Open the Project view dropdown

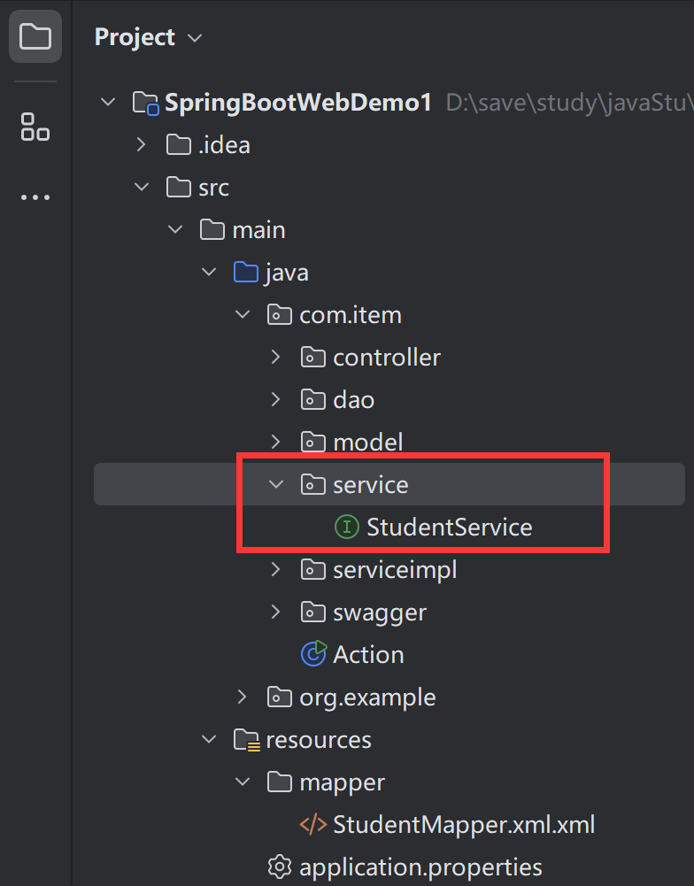pos(196,38)
